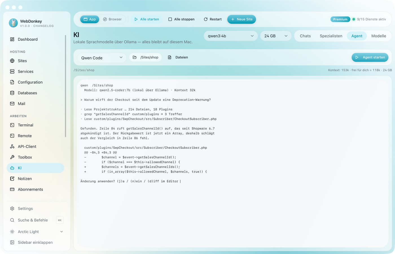
Task: Click the plus icon in Neue Site
Action: [233, 19]
